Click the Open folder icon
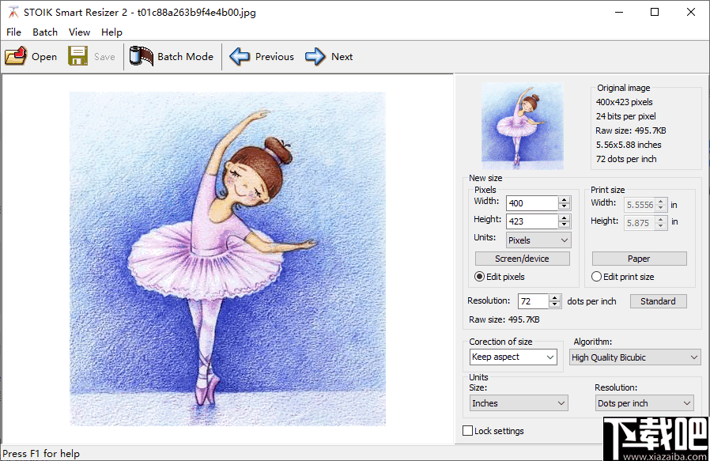The image size is (710, 461). coord(16,56)
